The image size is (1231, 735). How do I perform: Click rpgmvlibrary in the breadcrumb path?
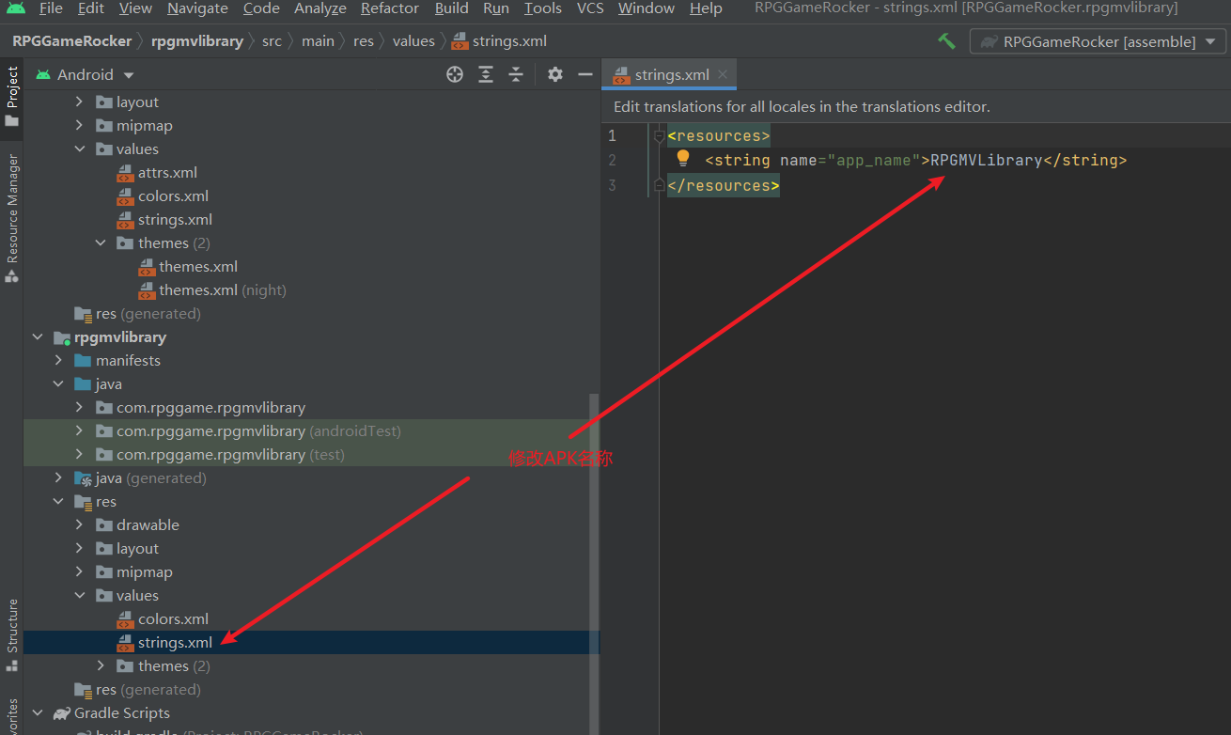point(196,41)
